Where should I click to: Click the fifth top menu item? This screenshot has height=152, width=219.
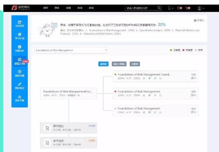click(x=91, y=8)
